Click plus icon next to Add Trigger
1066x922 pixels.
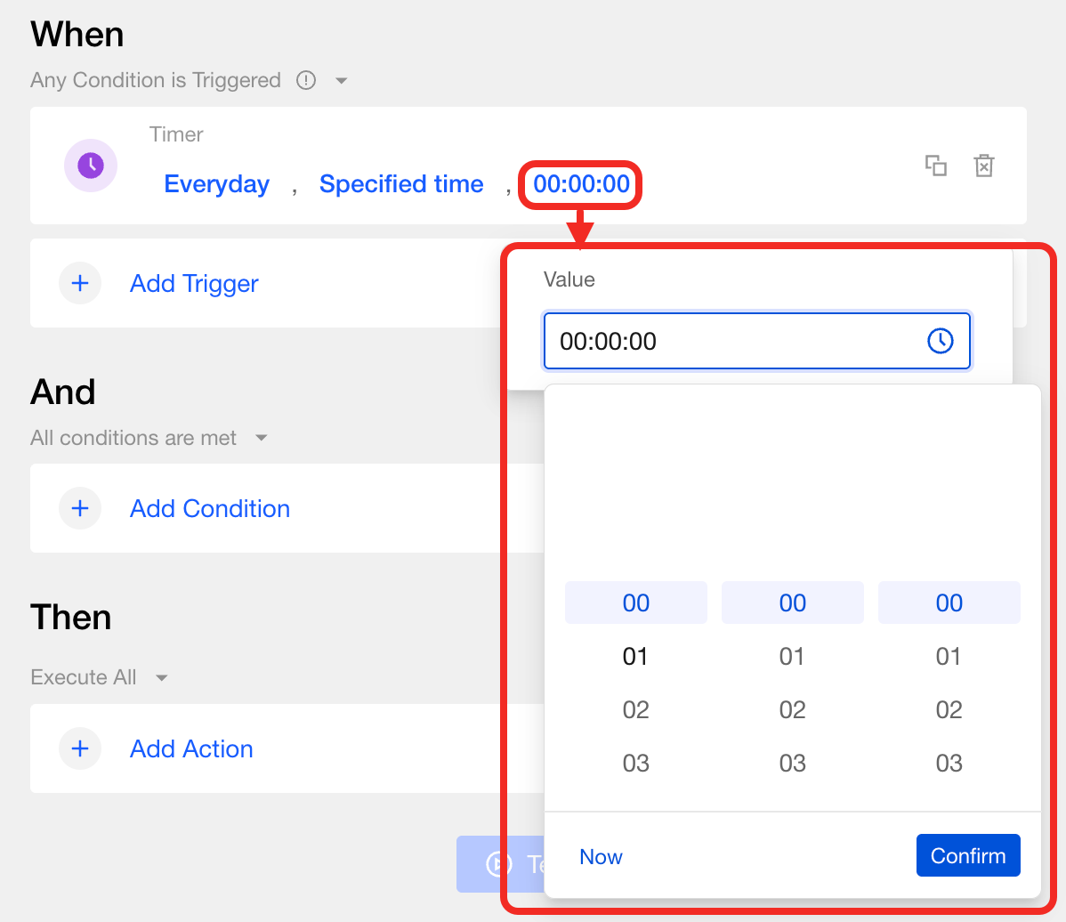tap(80, 283)
